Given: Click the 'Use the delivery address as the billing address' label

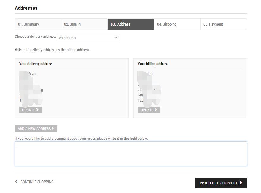Looking at the screenshot, I should click(x=54, y=50).
